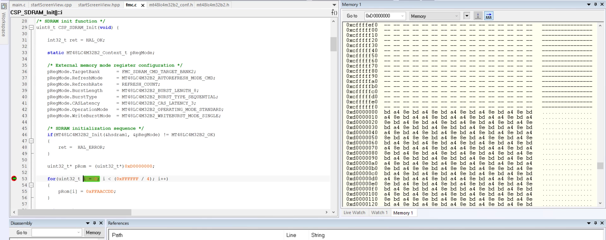Image resolution: width=606 pixels, height=240 pixels.
Task: Open the References panel options arrow
Action: pos(589,223)
